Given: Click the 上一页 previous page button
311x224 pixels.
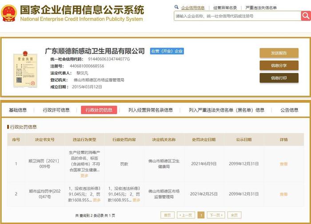Looking at the screenshot, I should 186,215.
